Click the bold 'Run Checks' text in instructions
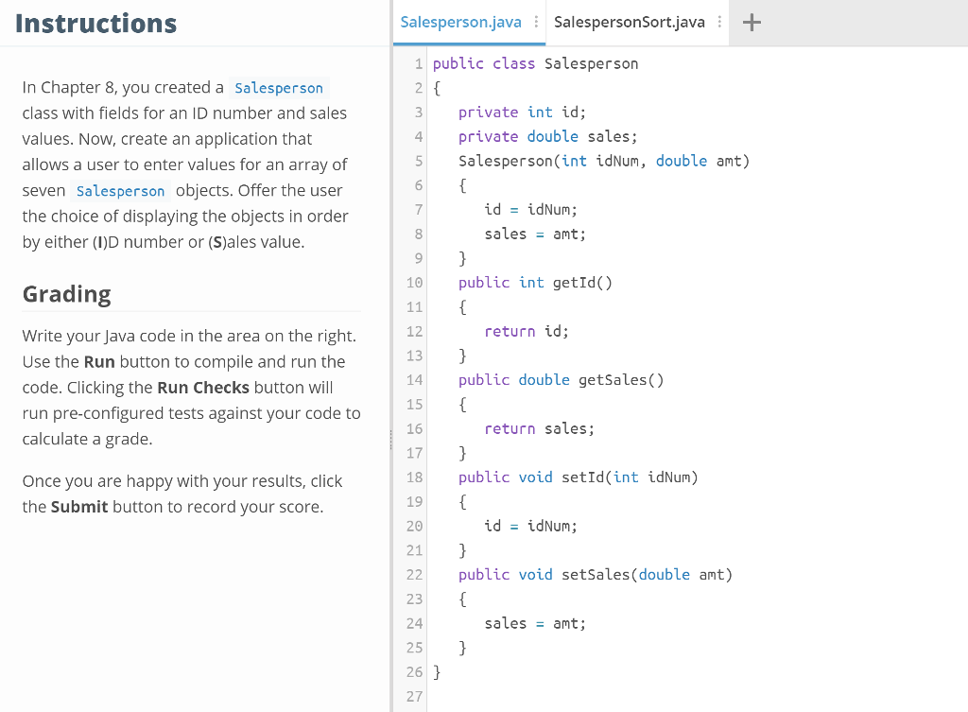The width and height of the screenshot is (968, 712). [203, 388]
